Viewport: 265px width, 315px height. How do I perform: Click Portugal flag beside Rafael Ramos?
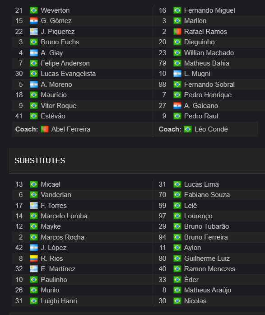pos(177,32)
